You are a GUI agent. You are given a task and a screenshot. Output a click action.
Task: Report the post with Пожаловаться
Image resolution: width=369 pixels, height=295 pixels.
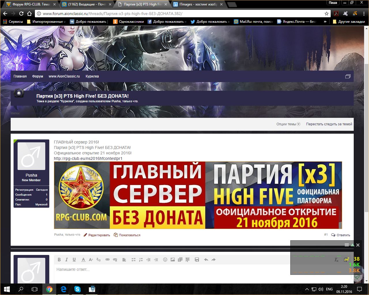point(127,235)
